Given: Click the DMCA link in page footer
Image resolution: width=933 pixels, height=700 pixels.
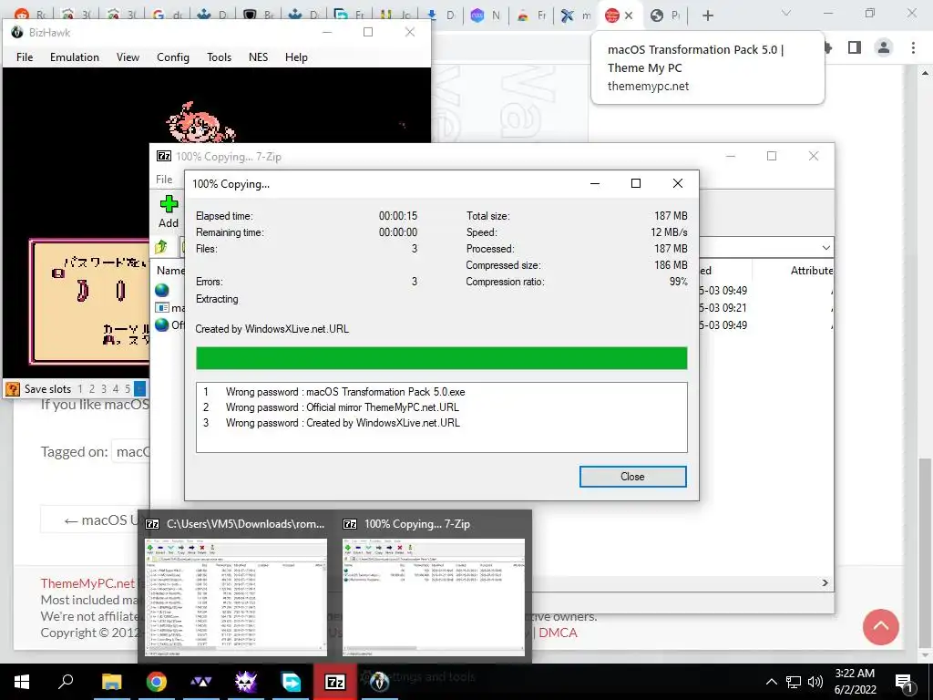Looking at the screenshot, I should (x=558, y=633).
